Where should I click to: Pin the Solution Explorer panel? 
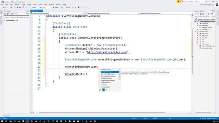point(212,11)
